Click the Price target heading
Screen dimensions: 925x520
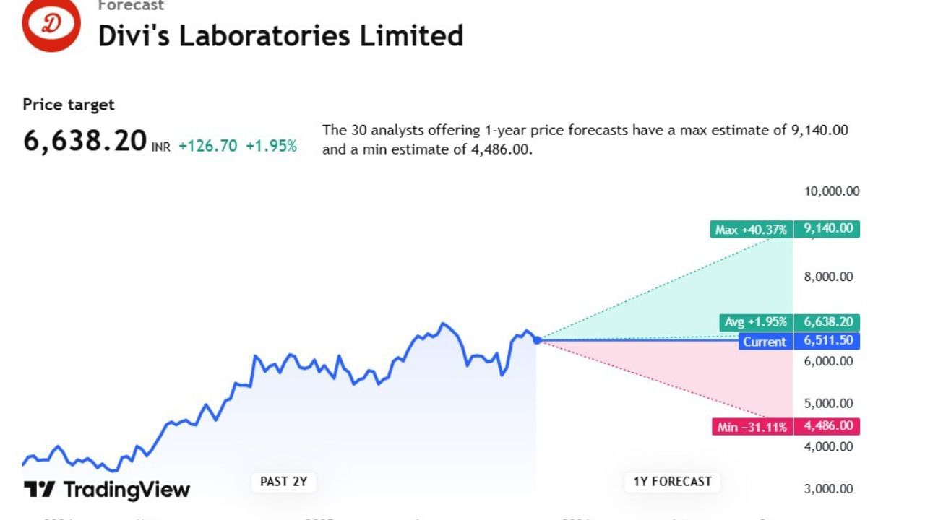69,105
